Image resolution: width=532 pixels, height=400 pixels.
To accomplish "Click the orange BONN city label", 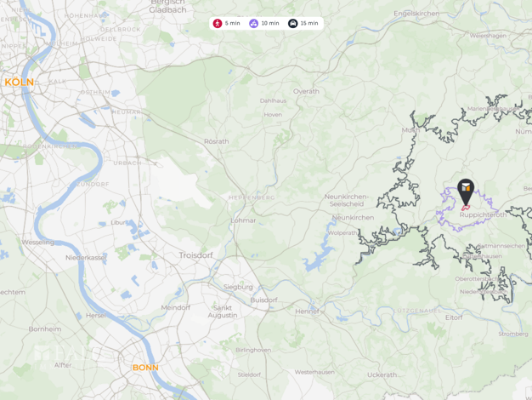I will [145, 368].
